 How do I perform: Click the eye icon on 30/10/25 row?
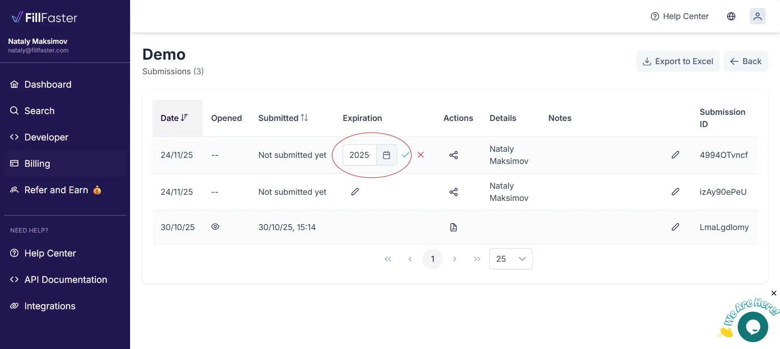pos(215,227)
